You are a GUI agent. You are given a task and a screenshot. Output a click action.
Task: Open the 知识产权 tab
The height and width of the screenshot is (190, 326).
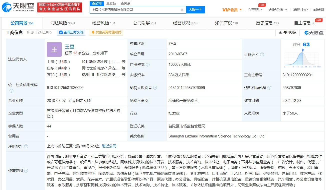226,23
